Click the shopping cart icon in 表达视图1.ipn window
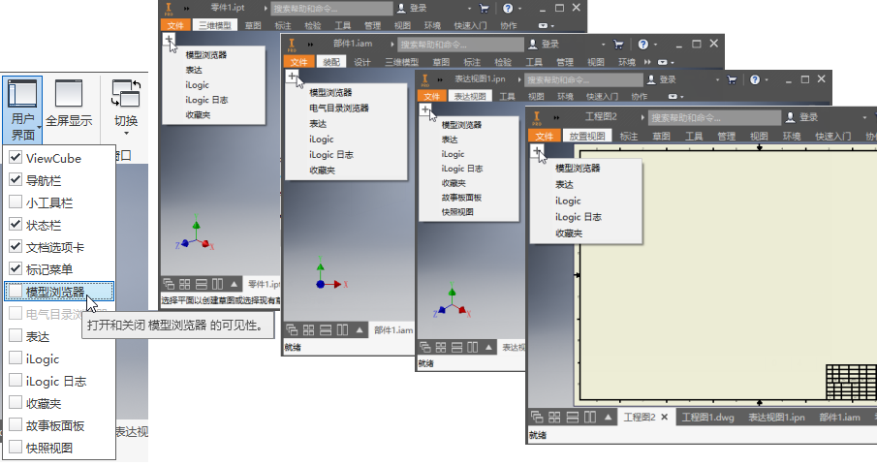The height and width of the screenshot is (466, 877). 732,79
